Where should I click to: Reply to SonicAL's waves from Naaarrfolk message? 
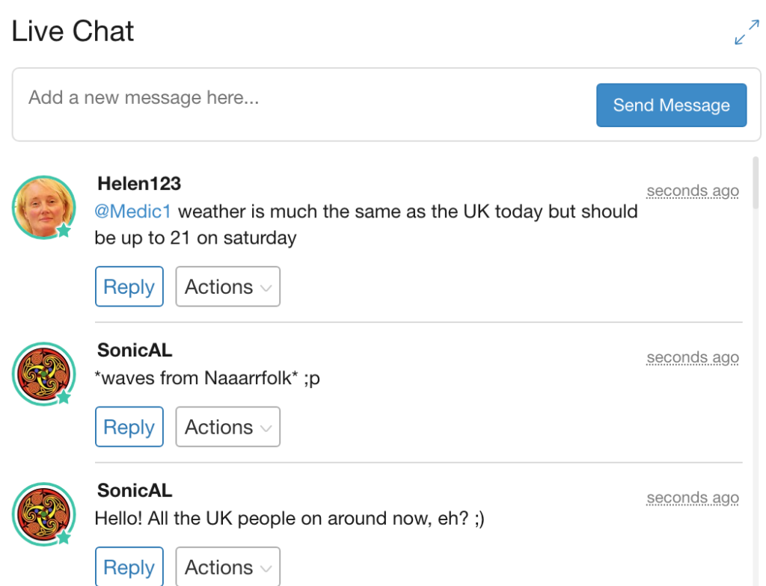point(129,427)
